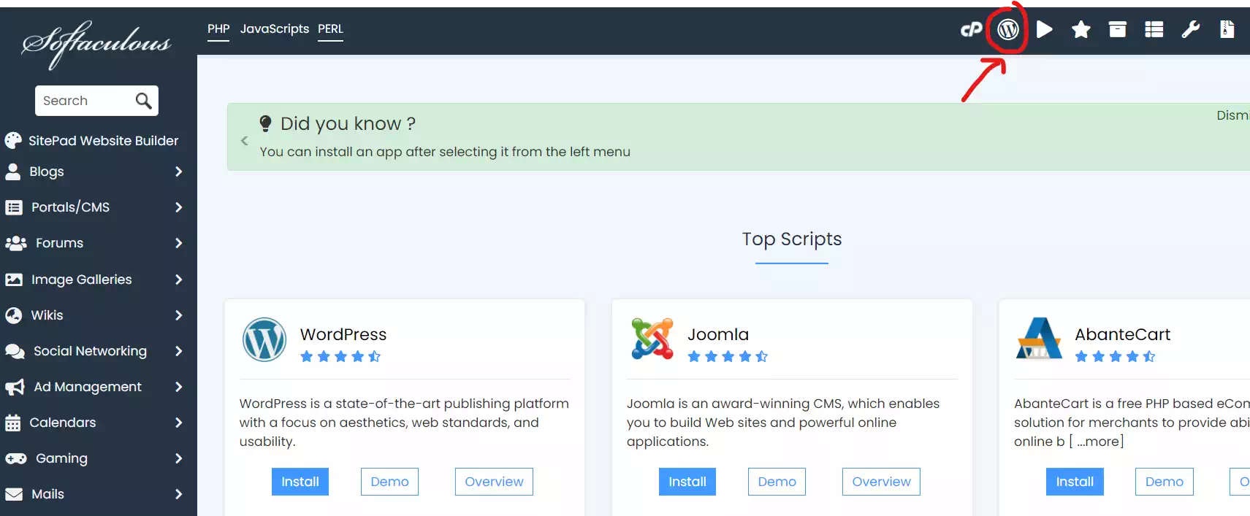
Task: Expand AbanteCart description with ...more link
Action: pyautogui.click(x=1098, y=442)
